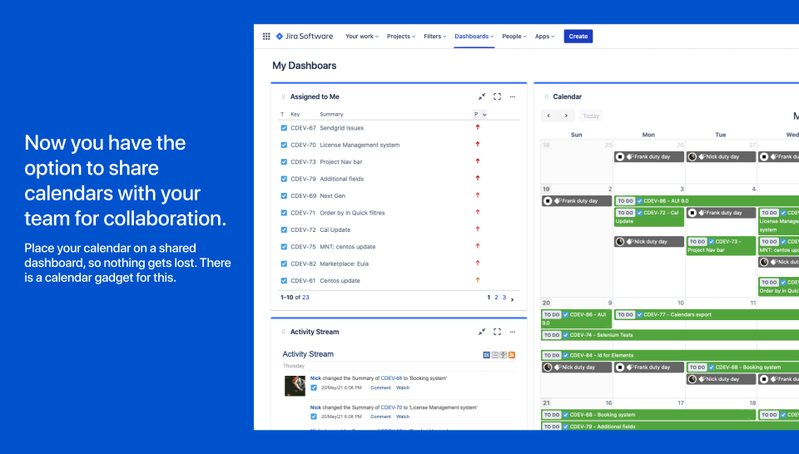
Task: Open the Dashboards menu
Action: pos(474,37)
